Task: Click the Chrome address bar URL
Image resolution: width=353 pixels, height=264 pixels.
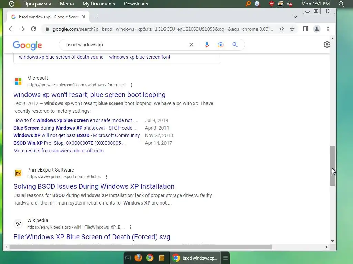Action: [163, 29]
